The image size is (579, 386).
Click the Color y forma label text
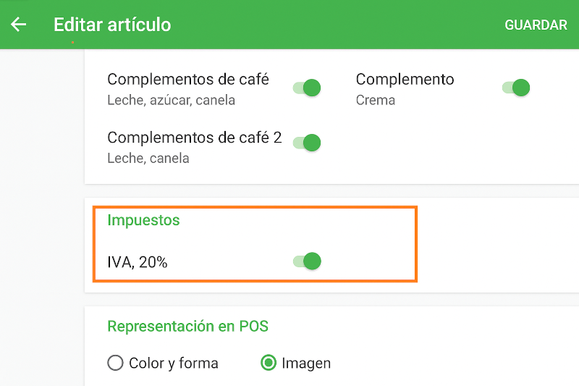(x=174, y=363)
